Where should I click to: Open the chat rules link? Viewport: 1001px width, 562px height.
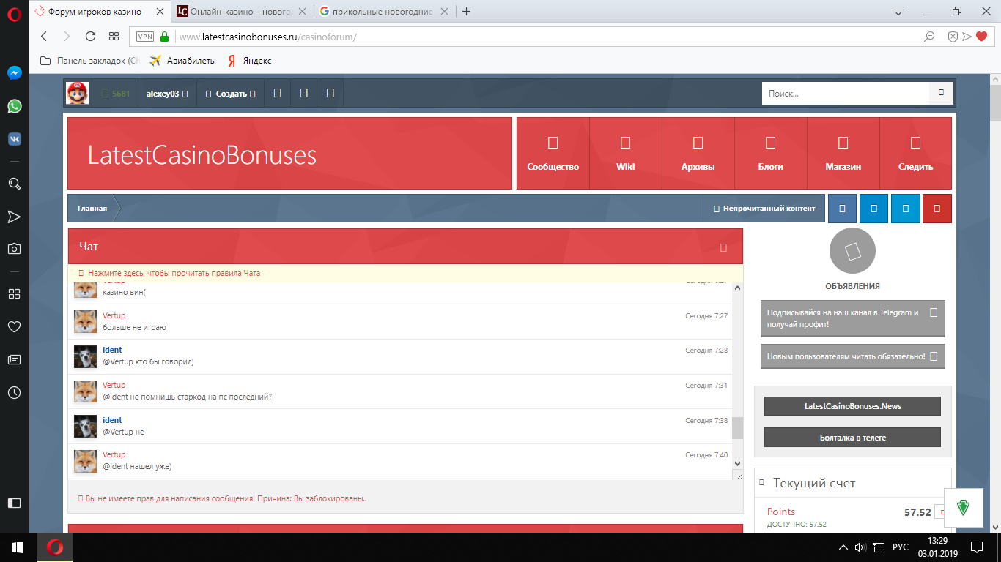(174, 273)
